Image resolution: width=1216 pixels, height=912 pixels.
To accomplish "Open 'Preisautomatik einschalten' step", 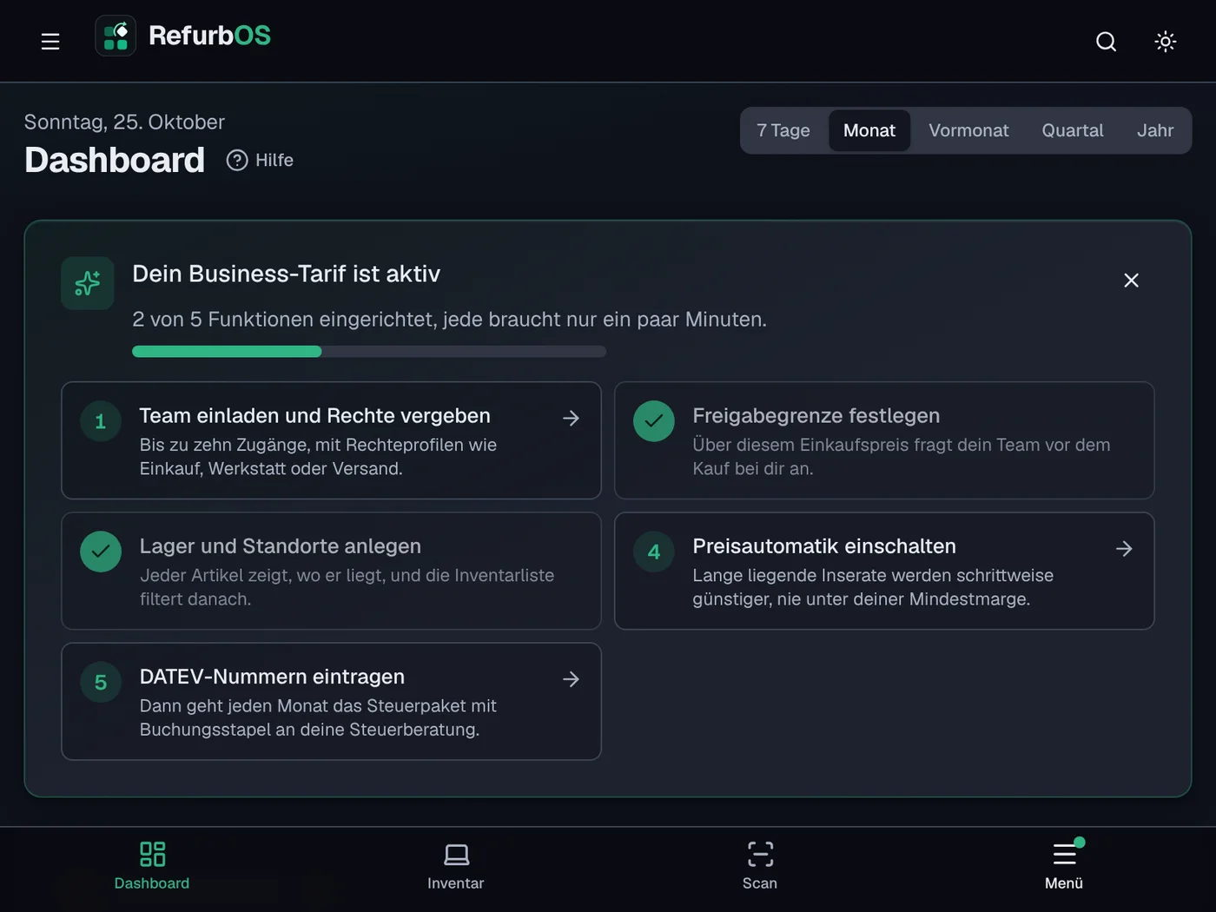I will point(884,571).
